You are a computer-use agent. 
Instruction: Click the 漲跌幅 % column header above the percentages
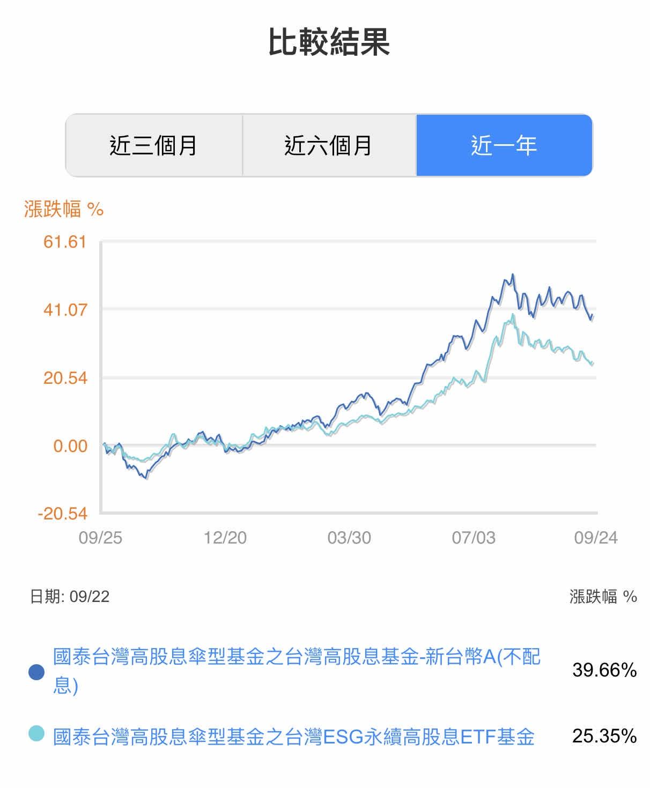click(603, 597)
